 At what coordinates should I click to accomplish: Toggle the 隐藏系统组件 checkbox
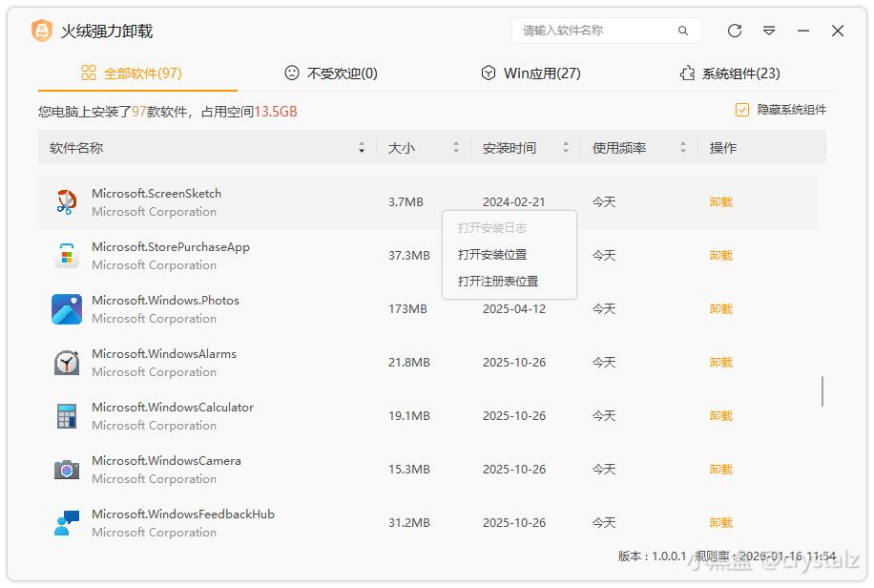tap(742, 110)
